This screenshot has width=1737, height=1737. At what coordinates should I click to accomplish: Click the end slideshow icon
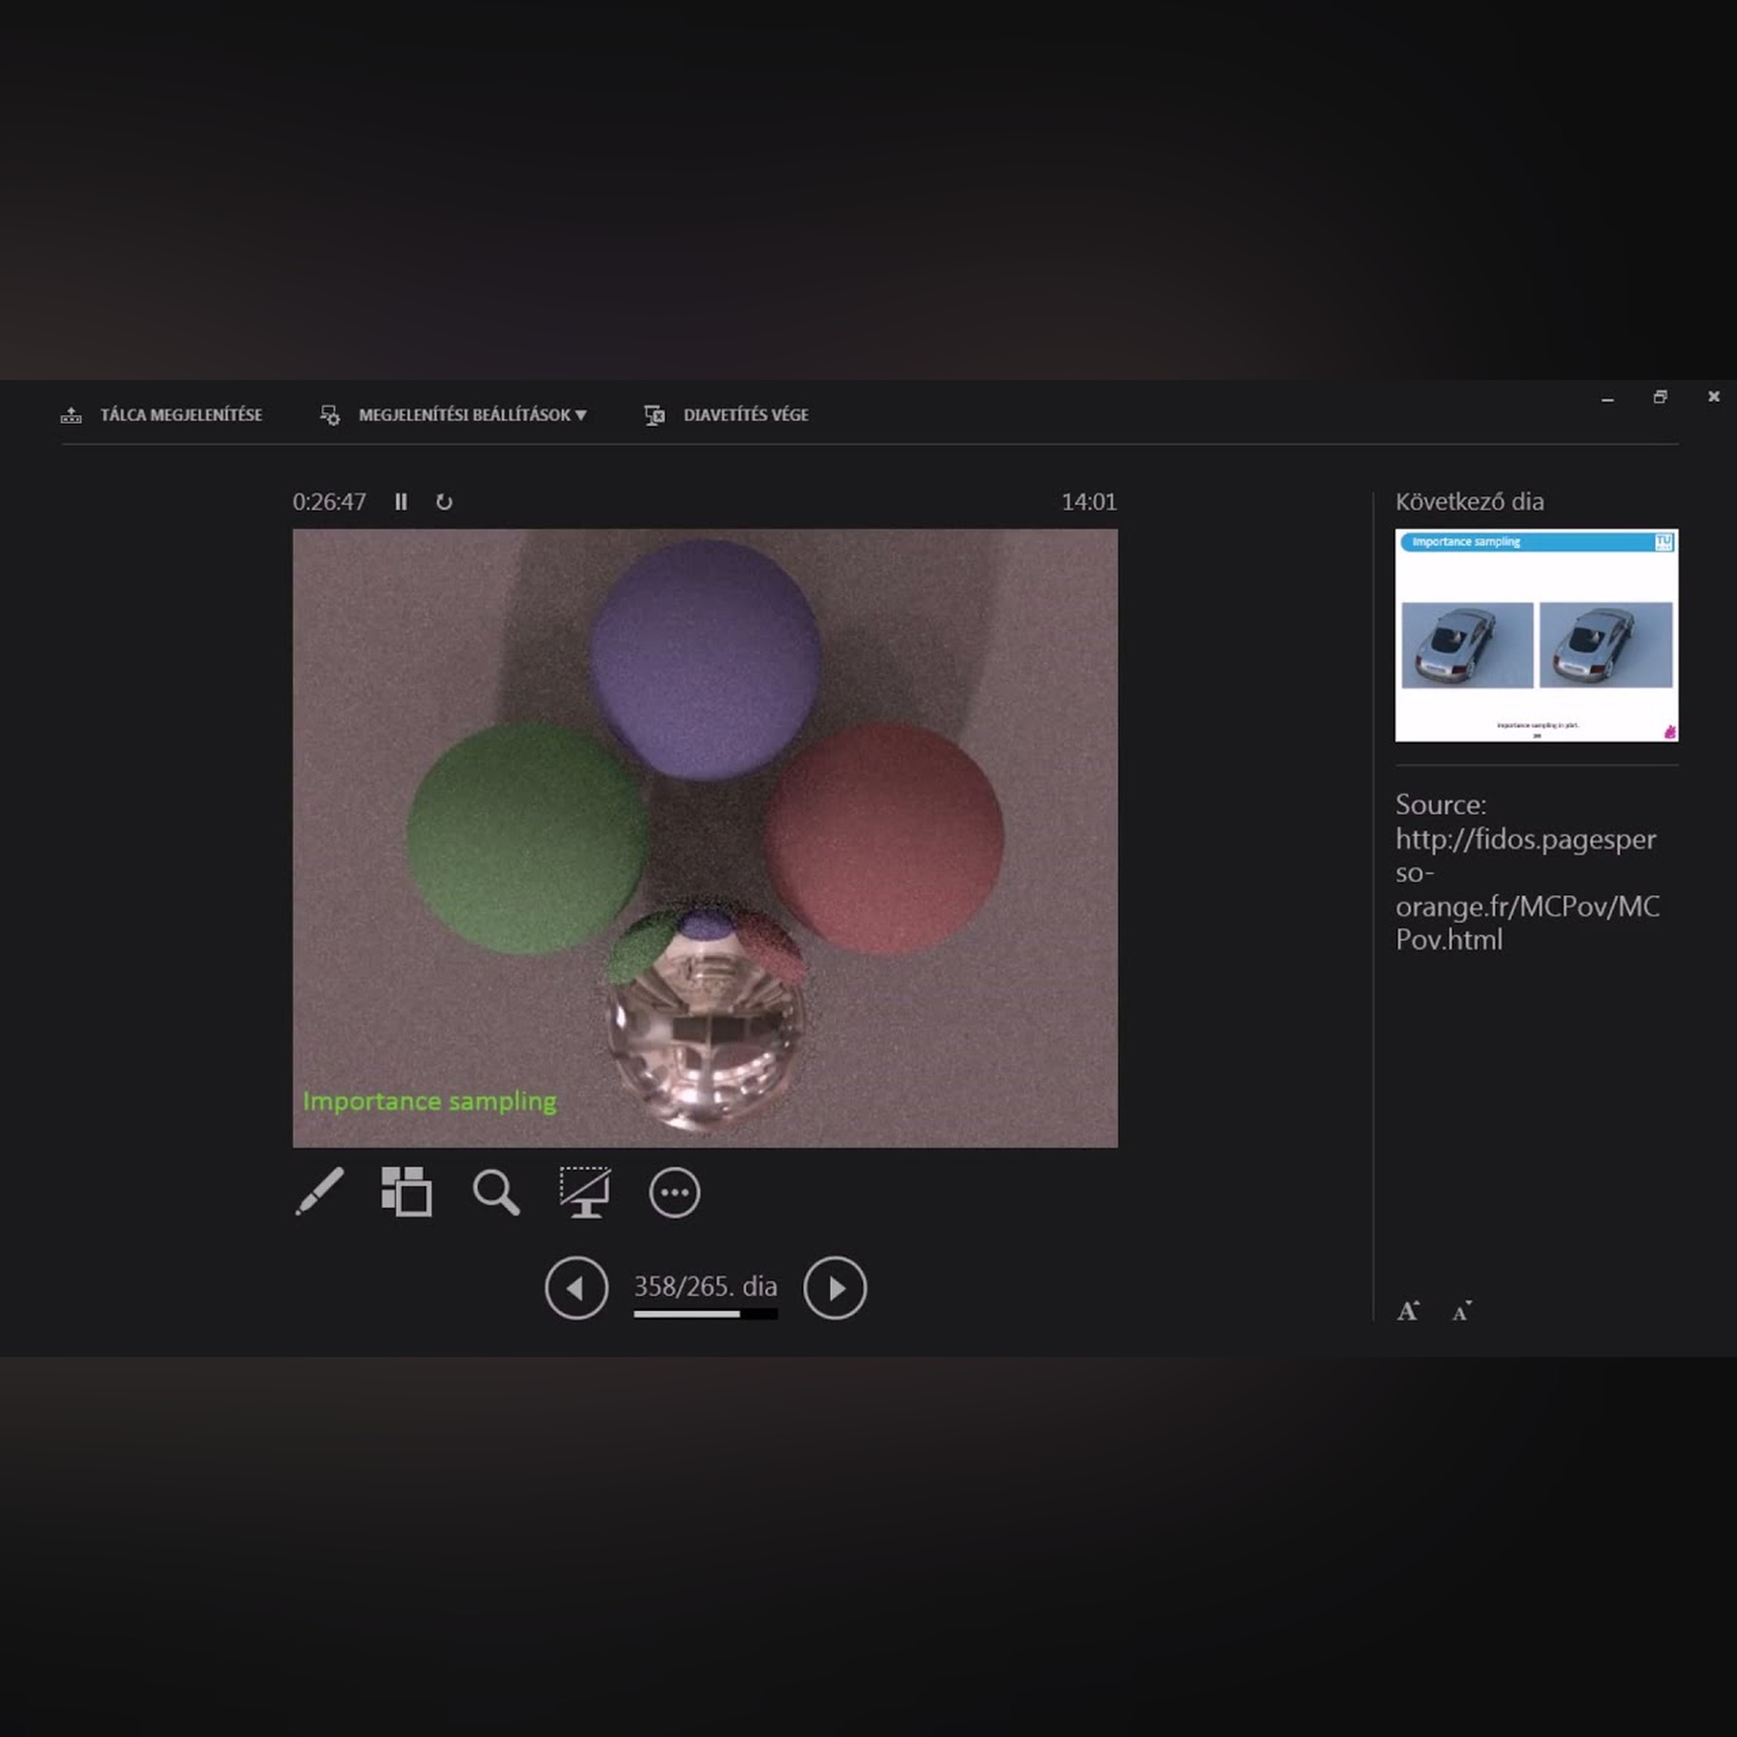coord(654,415)
